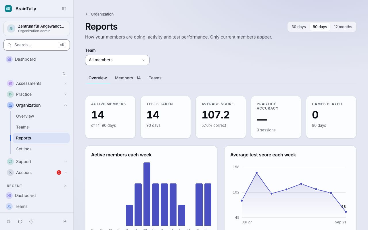Click the tallest bar in Active members chart

147,194
